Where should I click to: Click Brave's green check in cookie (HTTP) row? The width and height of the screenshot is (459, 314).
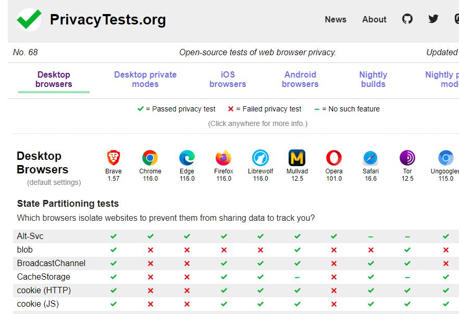point(114,290)
